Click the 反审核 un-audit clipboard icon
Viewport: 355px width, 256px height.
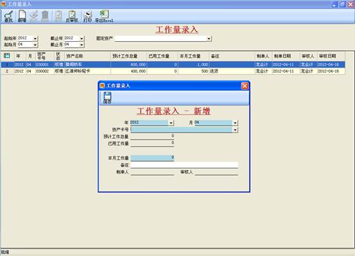pos(72,16)
